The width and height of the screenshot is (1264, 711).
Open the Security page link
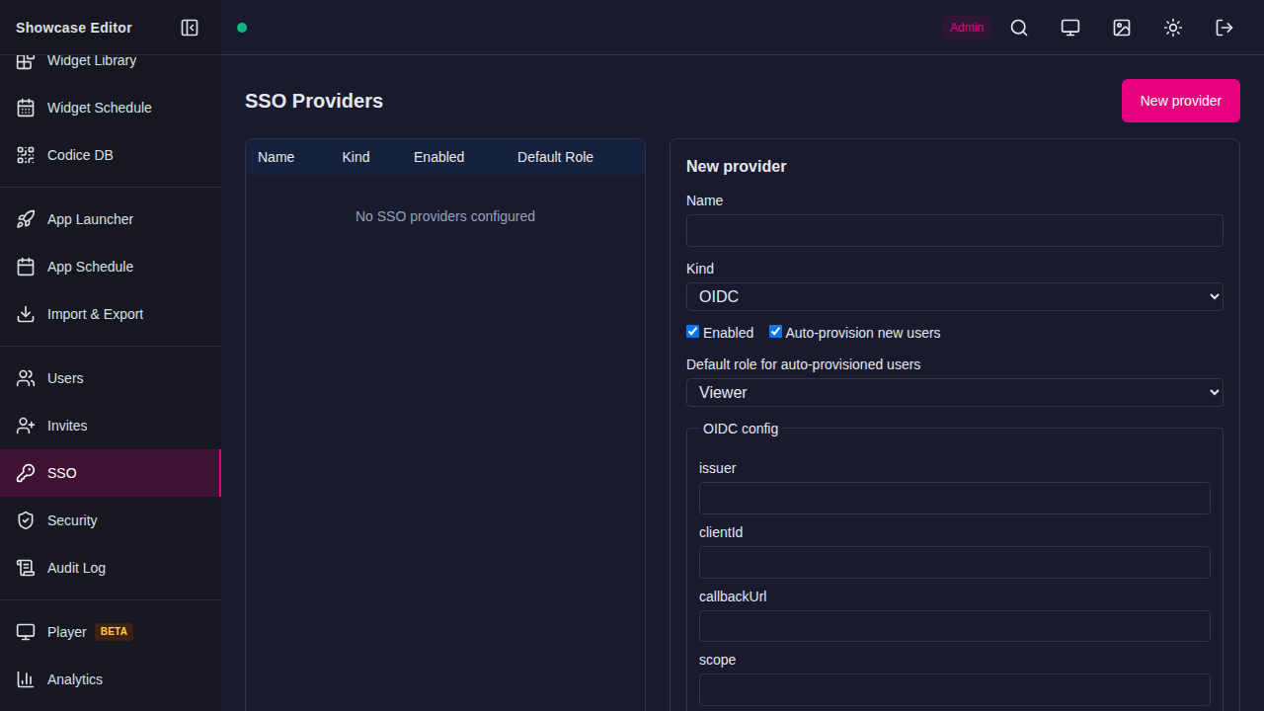coord(111,520)
